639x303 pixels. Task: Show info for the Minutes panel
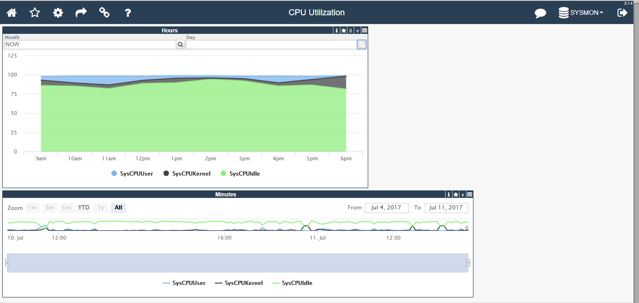(449, 195)
